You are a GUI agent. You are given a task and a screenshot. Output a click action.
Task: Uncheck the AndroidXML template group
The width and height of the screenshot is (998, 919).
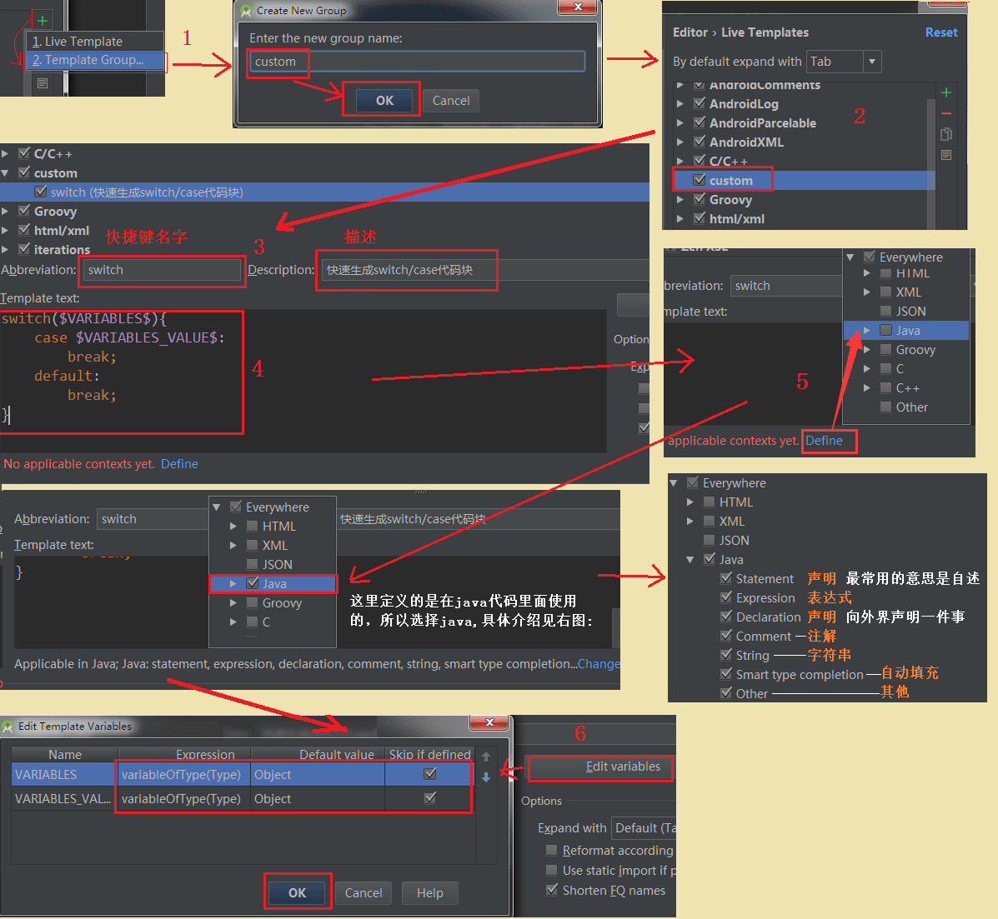click(x=700, y=141)
